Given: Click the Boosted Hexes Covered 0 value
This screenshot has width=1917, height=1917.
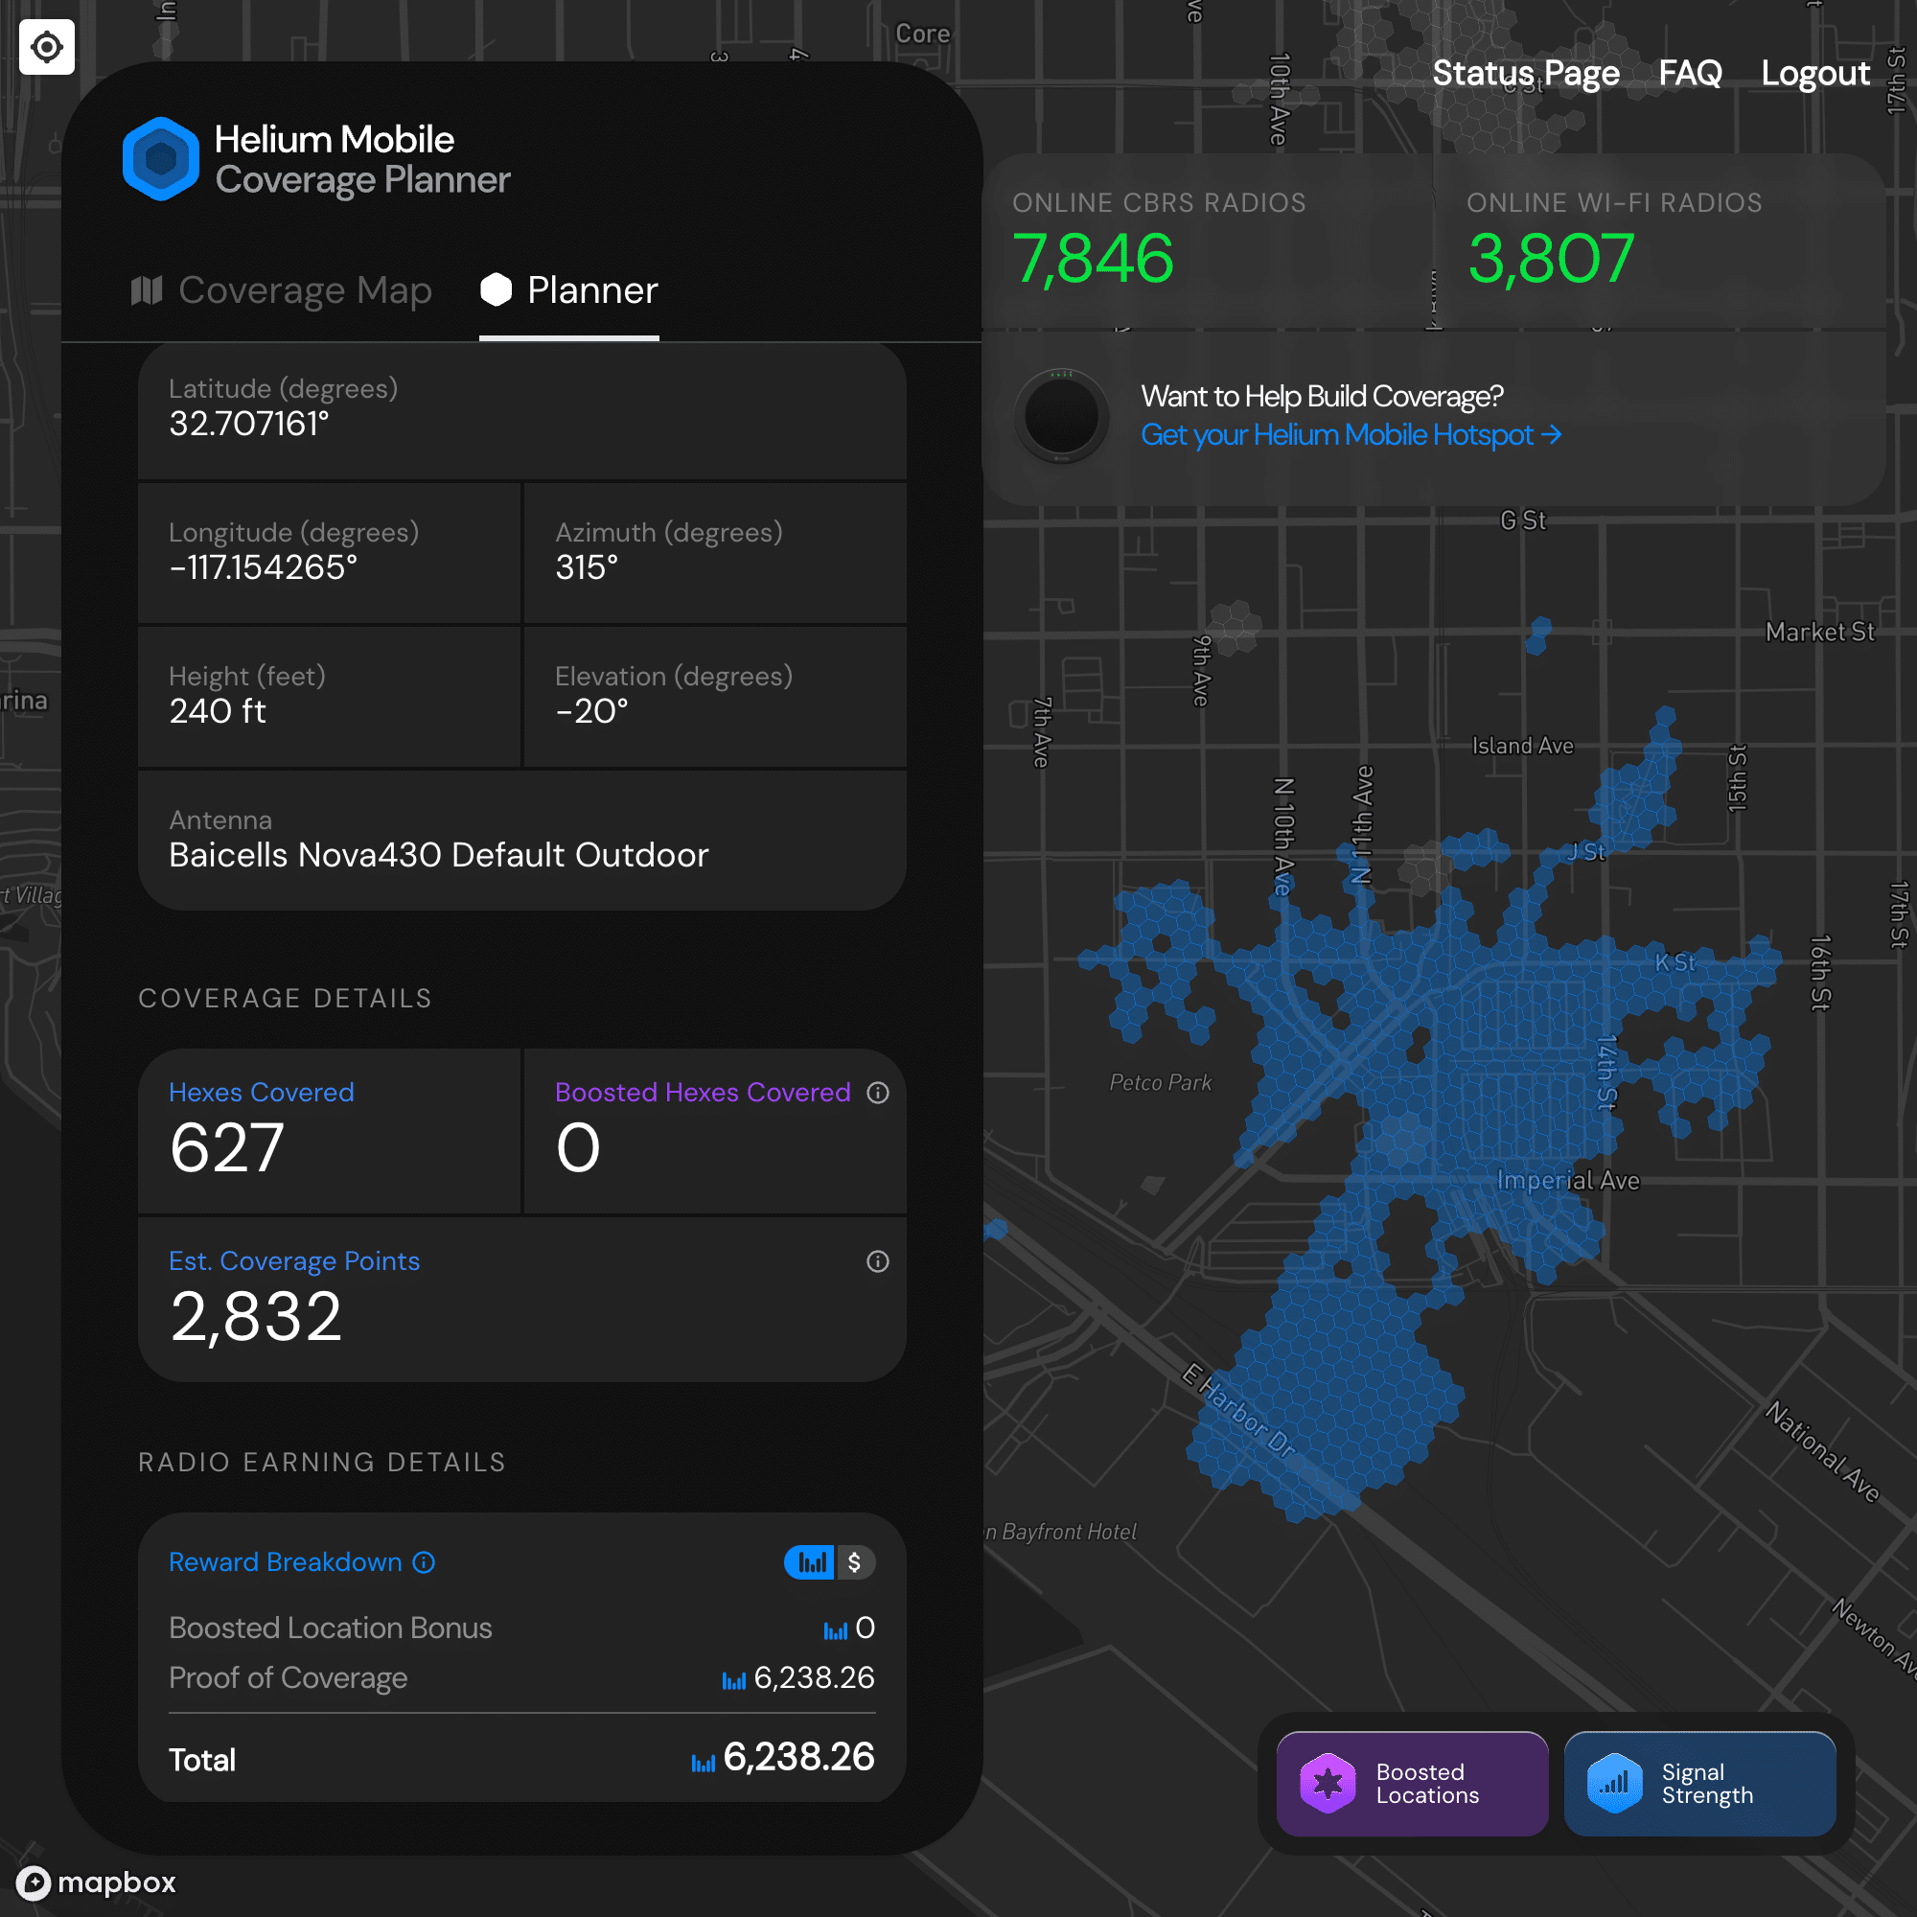Looking at the screenshot, I should coord(579,1148).
